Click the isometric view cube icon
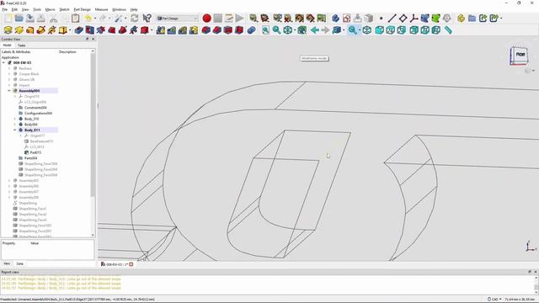Viewport: 539px width, 303px height. click(367, 30)
